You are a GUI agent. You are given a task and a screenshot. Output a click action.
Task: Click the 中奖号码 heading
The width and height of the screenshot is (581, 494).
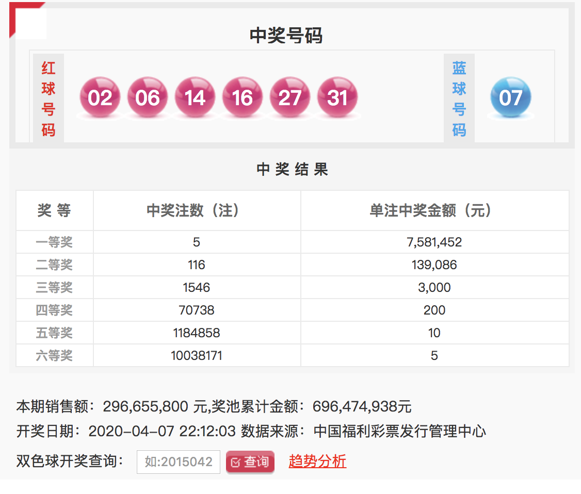(286, 36)
